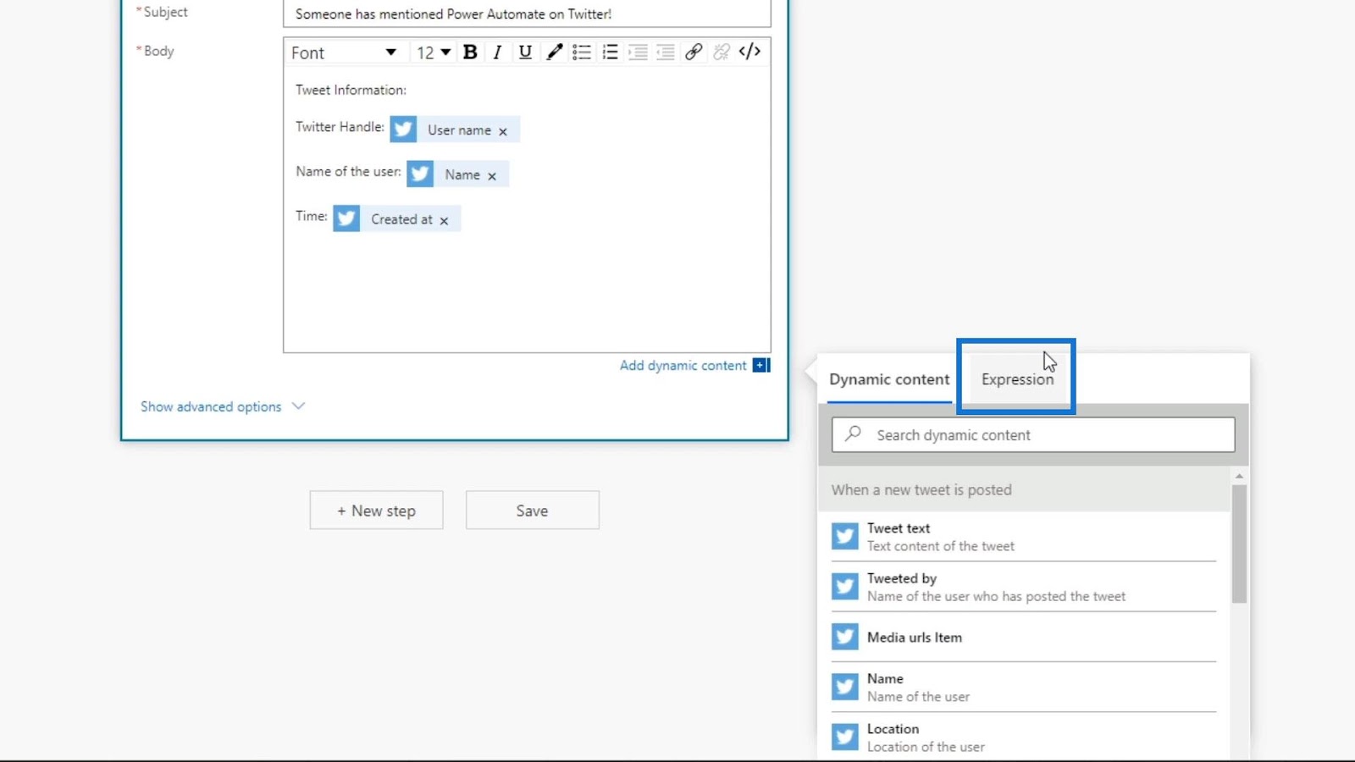This screenshot has width=1355, height=762.
Task: Open the font size 12 dropdown
Action: point(433,52)
